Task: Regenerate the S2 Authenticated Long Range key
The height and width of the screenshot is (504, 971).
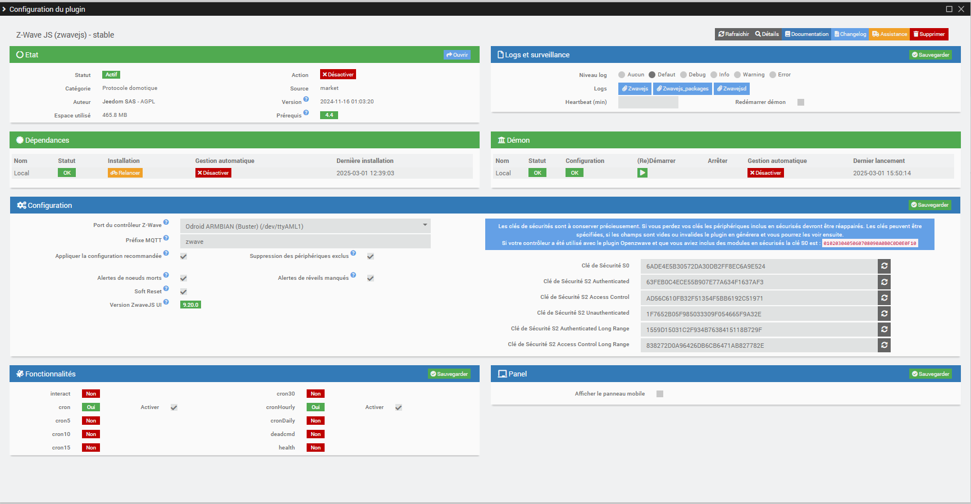Action: pos(884,329)
